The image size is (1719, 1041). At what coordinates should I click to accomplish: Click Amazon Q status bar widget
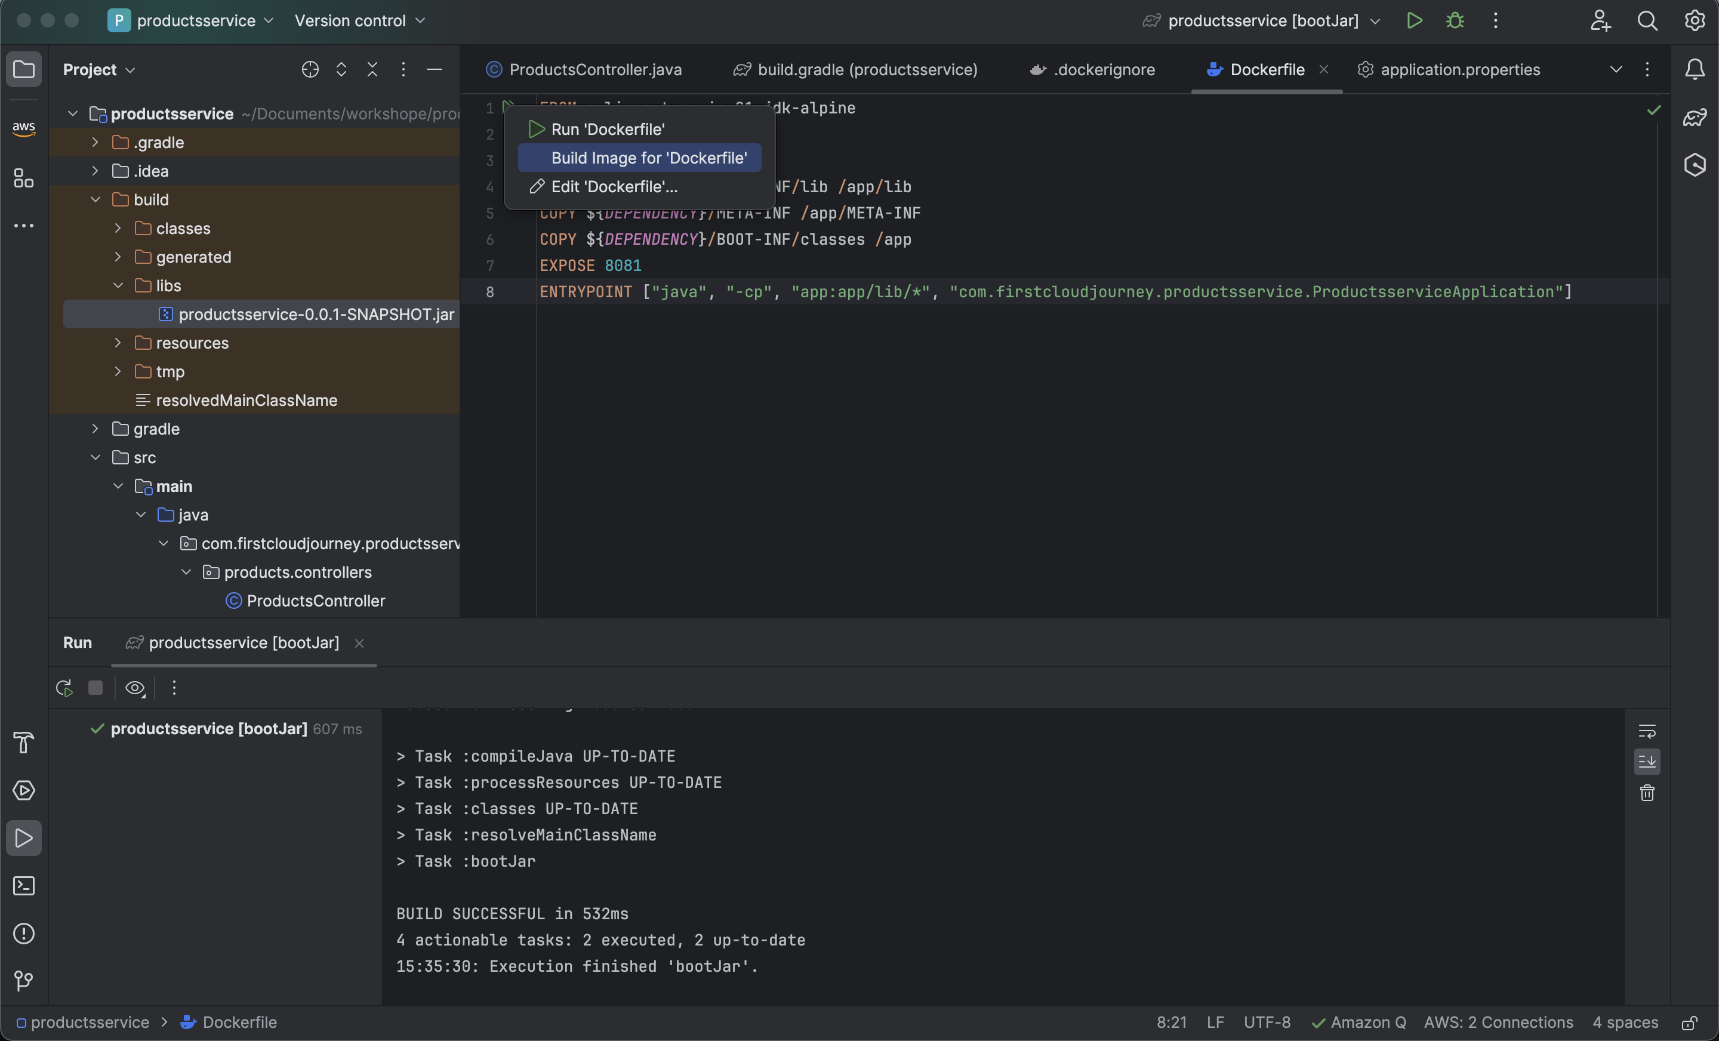click(1358, 1023)
